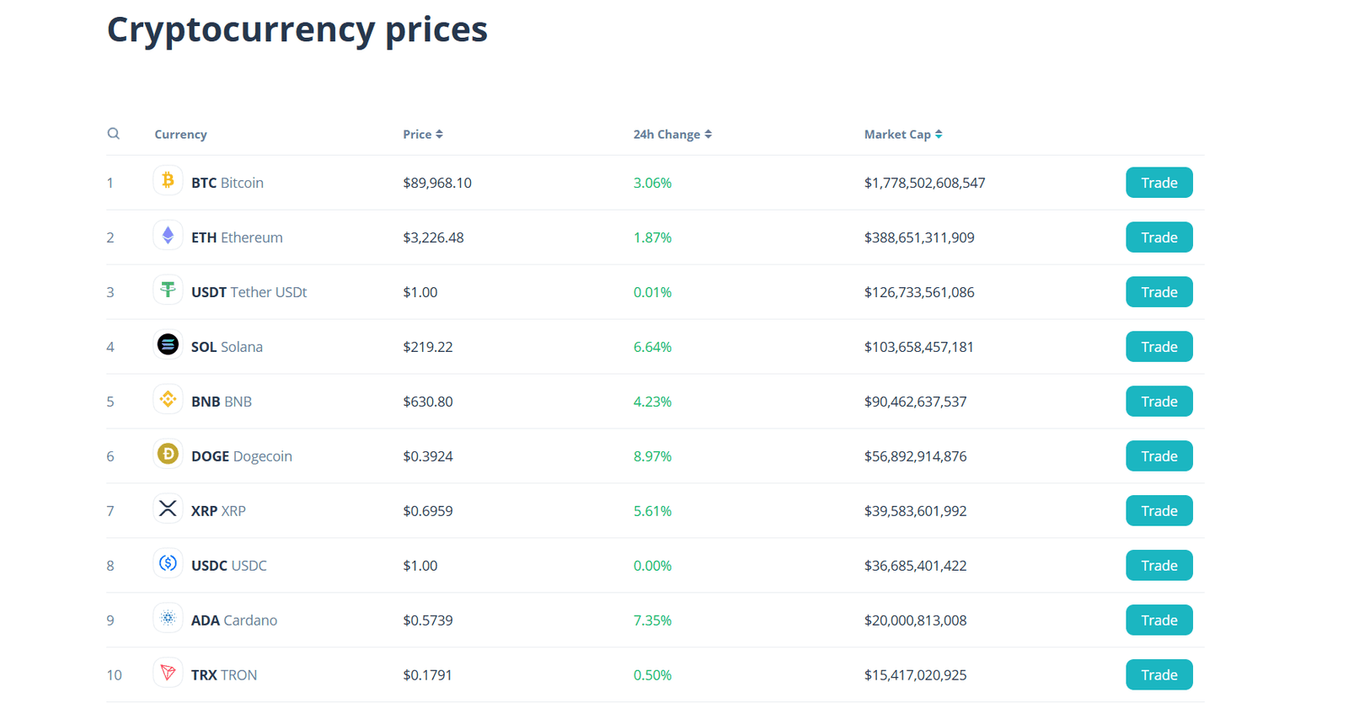Click the Currency column header
Image resolution: width=1348 pixels, height=703 pixels.
point(180,134)
